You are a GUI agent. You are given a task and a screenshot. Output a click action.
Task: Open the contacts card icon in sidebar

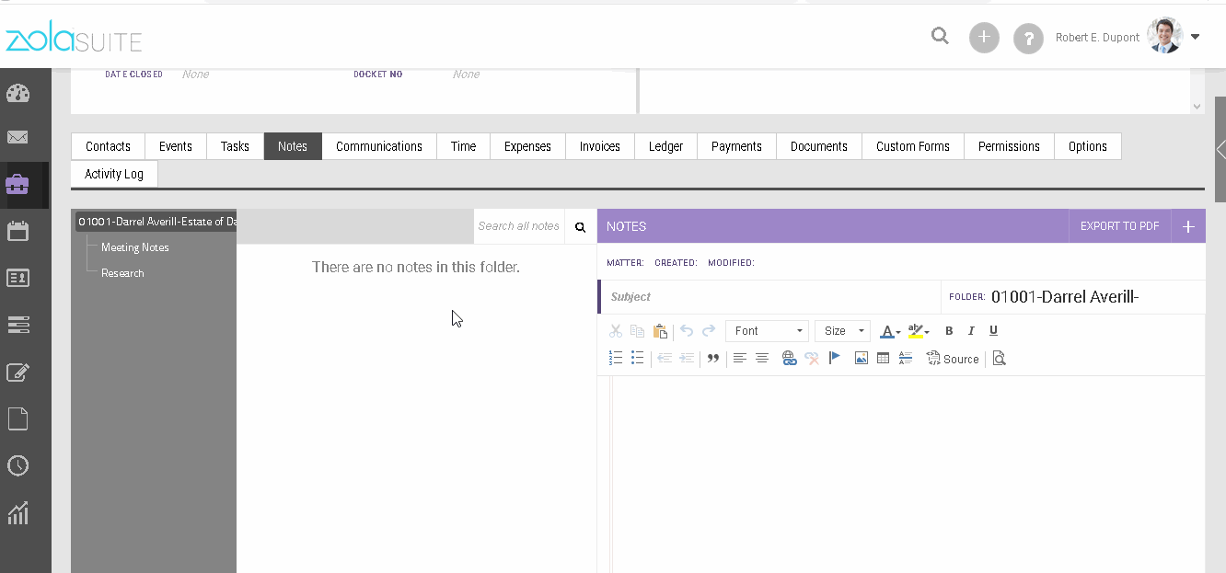coord(17,278)
